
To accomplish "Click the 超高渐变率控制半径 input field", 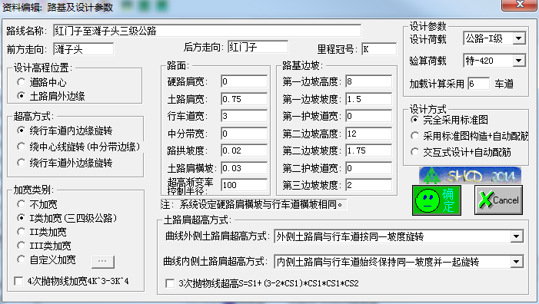I will (244, 185).
